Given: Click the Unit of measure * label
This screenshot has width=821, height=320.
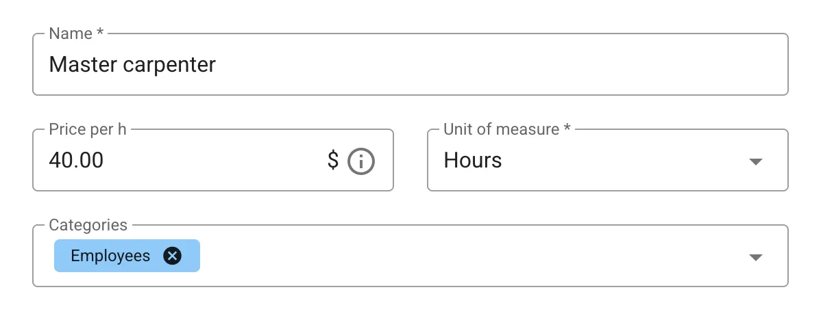Looking at the screenshot, I should (507, 129).
